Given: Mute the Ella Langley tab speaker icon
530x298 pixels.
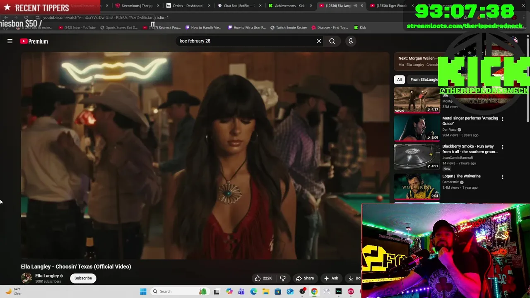Looking at the screenshot, I should 355,6.
